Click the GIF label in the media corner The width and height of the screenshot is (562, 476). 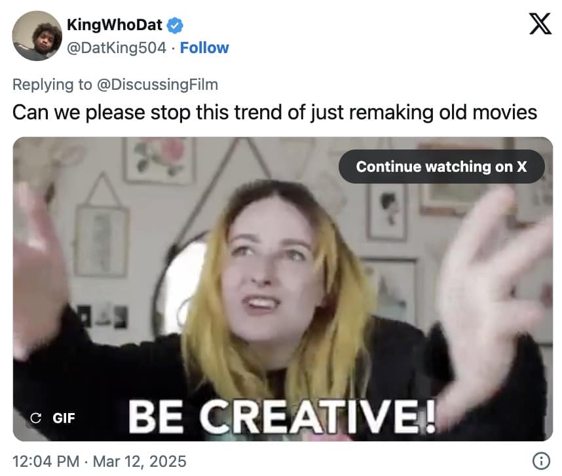(x=65, y=417)
